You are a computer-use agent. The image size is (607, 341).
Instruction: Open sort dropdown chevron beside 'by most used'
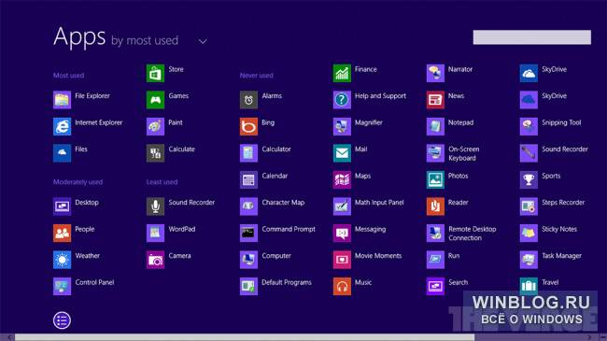point(203,41)
